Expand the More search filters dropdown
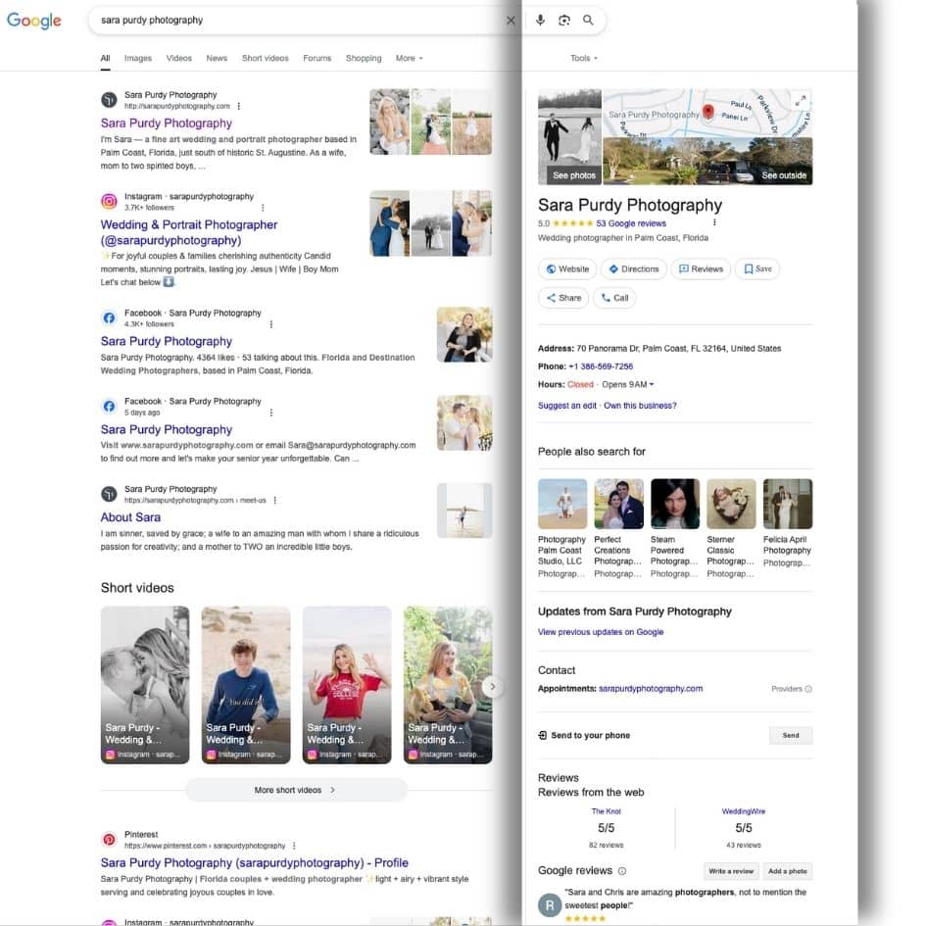 point(410,58)
